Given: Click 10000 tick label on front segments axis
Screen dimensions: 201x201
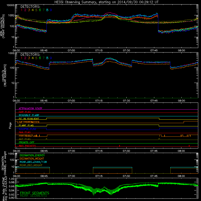Looking at the screenshot, I should point(11,5).
